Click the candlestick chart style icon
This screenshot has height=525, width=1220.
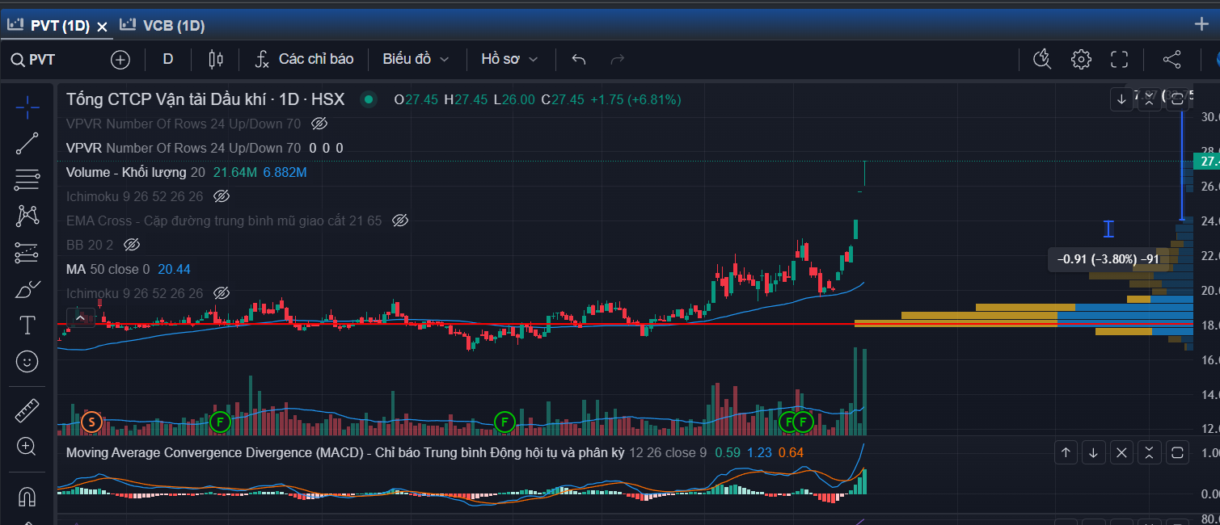[x=215, y=59]
